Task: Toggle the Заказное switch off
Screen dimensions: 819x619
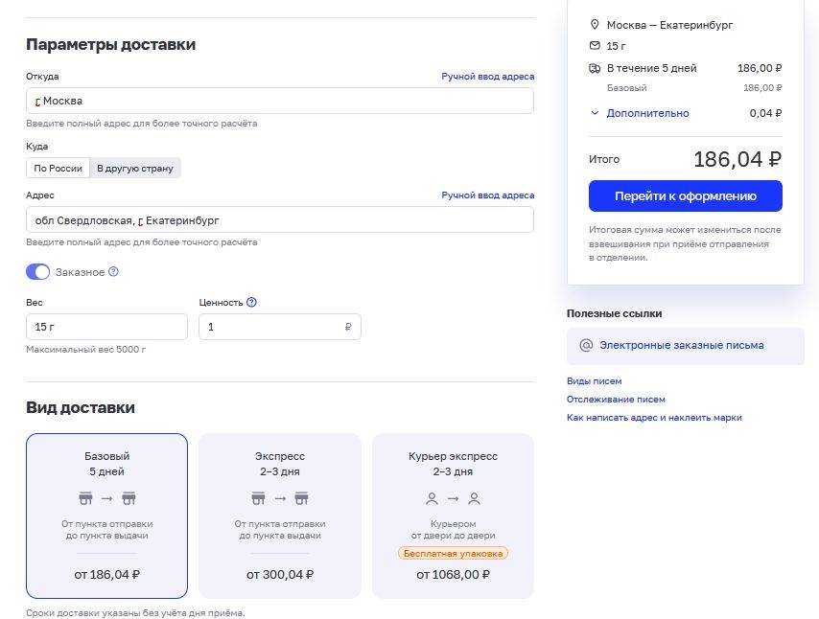Action: click(38, 272)
